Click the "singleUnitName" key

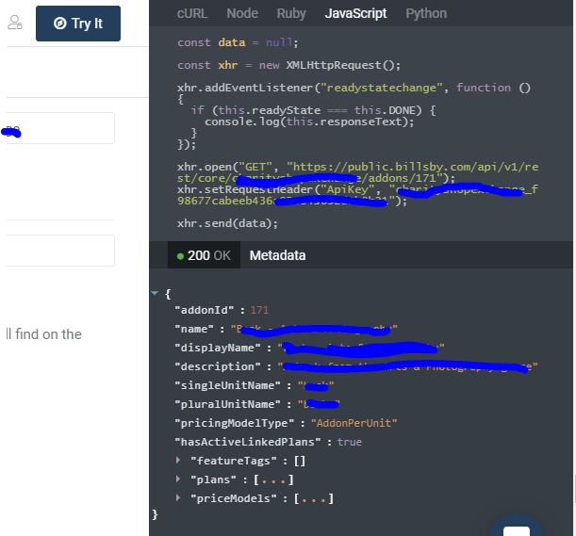pyautogui.click(x=227, y=385)
